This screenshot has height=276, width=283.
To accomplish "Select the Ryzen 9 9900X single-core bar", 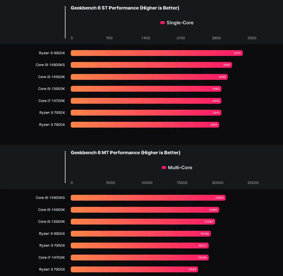I will pyautogui.click(x=157, y=53).
